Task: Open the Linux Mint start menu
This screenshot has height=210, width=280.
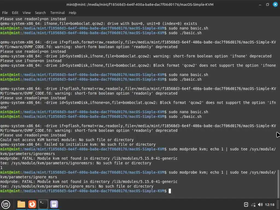Action: click(x=6, y=205)
